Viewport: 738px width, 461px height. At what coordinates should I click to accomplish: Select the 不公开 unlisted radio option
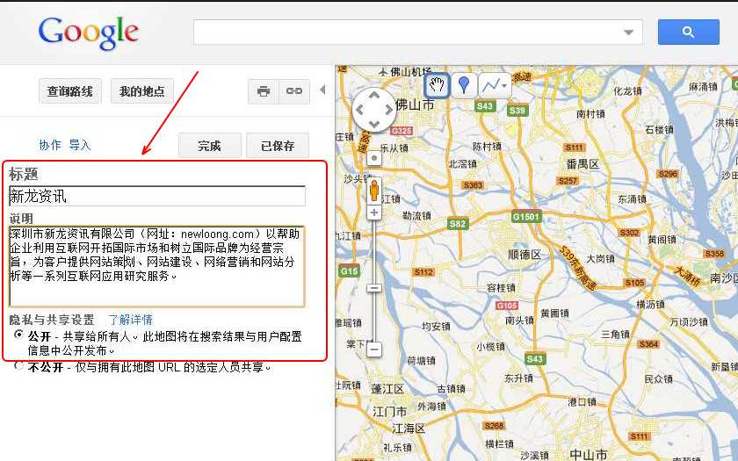[x=18, y=365]
